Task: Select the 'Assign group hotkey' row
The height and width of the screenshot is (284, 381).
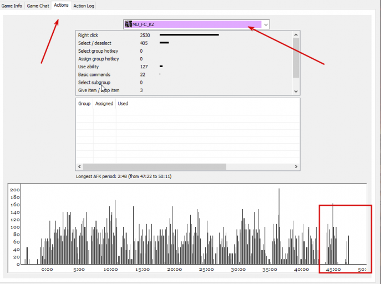Action: 184,59
